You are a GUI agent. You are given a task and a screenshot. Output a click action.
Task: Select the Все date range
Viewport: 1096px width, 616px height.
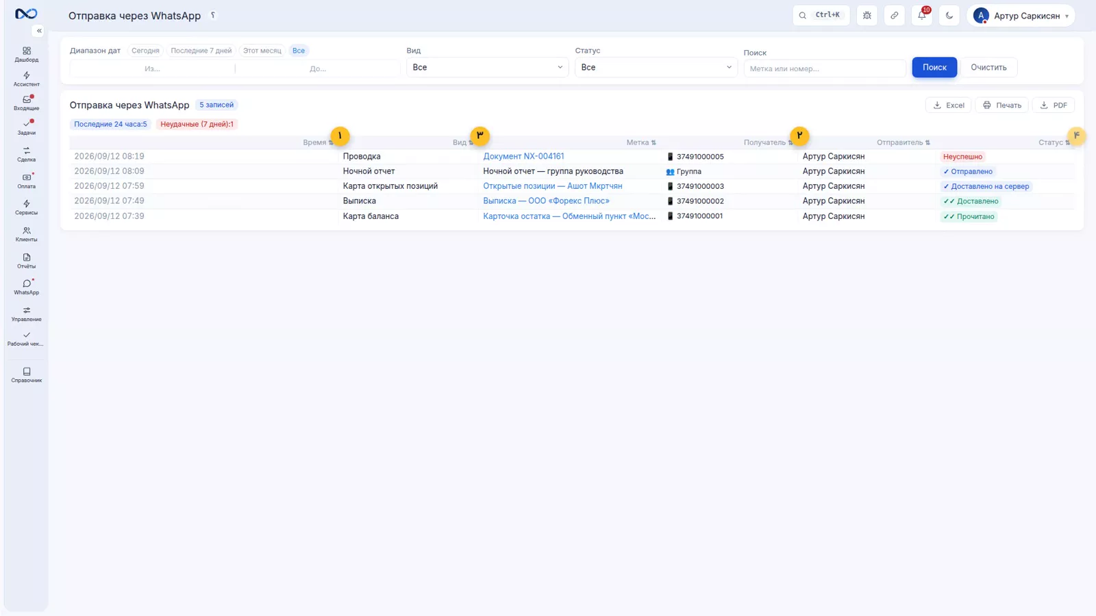point(299,51)
